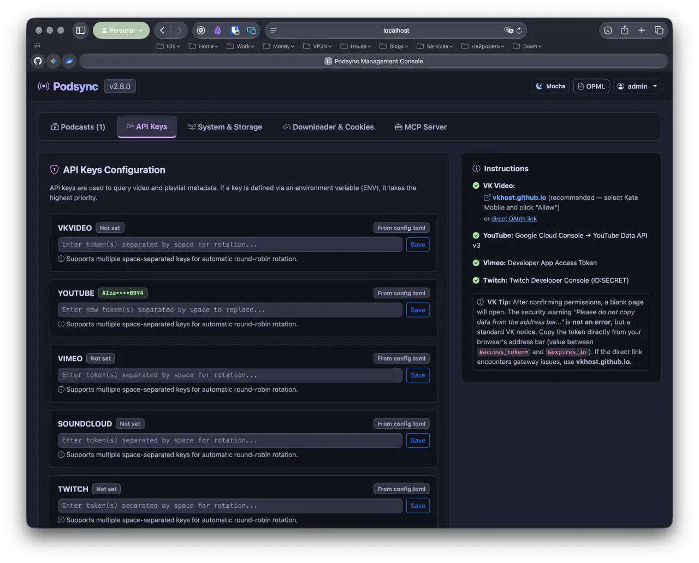This screenshot has height=563, width=699.
Task: Go to Downloader & Cookies tab
Action: tap(328, 127)
